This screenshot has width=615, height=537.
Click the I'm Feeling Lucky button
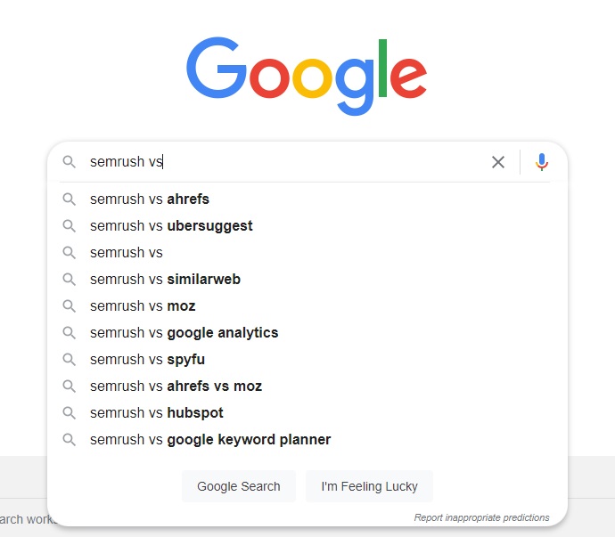tap(369, 486)
